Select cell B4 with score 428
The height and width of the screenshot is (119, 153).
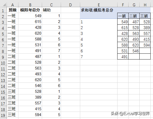[x=30, y=28]
